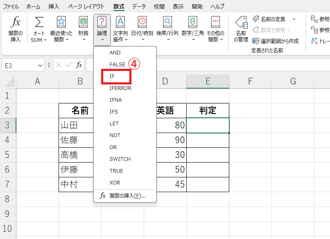Click the 判定 header cell
Image resolution: width=330 pixels, height=239 pixels.
[x=208, y=111]
